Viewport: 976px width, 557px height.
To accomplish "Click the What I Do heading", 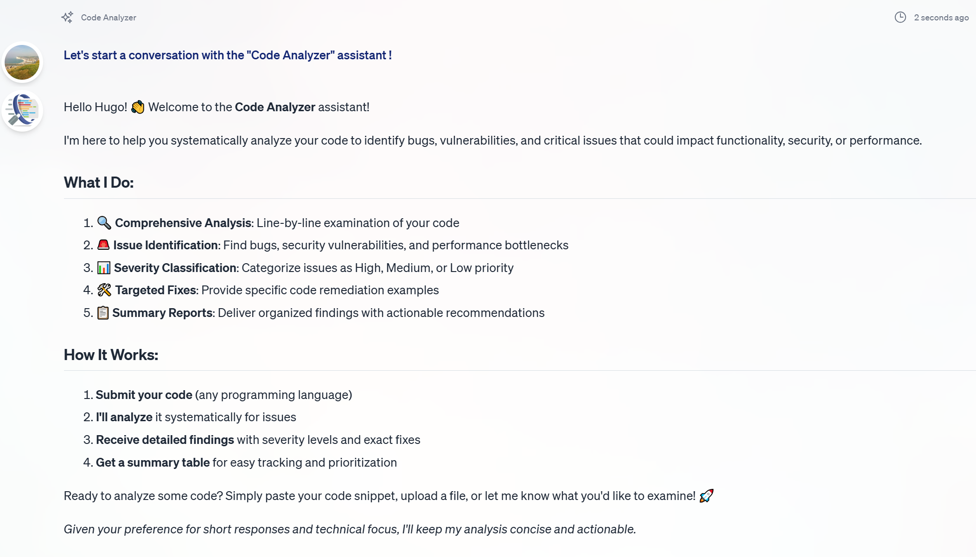I will tap(98, 182).
